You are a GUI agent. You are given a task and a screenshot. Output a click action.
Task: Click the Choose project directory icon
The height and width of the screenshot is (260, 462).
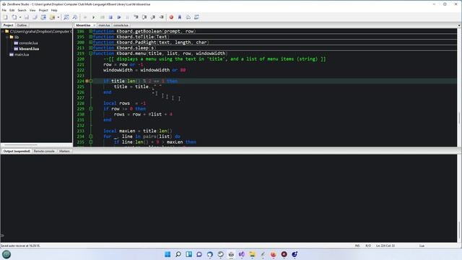point(52,17)
